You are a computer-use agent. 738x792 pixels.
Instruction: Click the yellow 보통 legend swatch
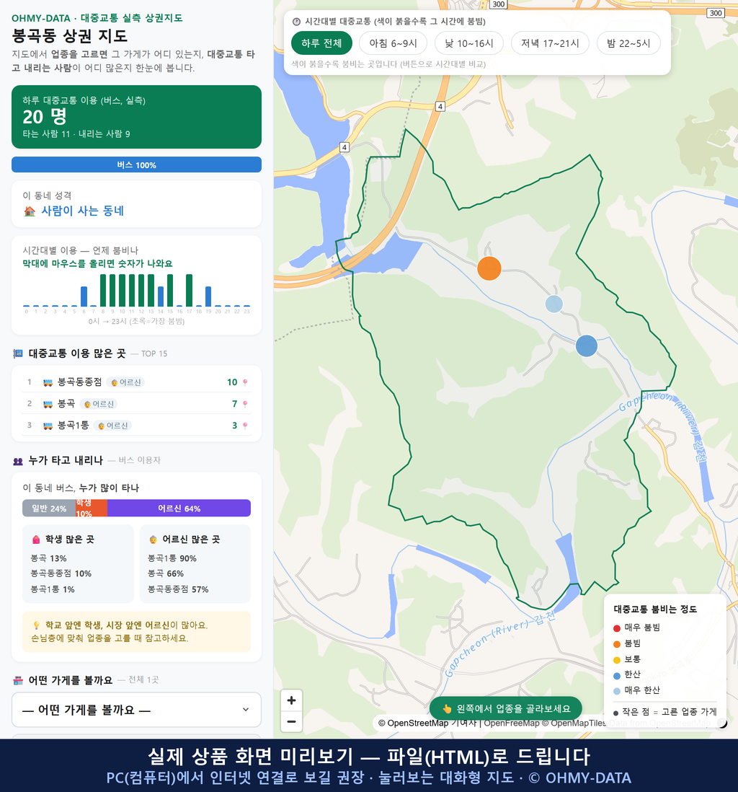click(616, 660)
